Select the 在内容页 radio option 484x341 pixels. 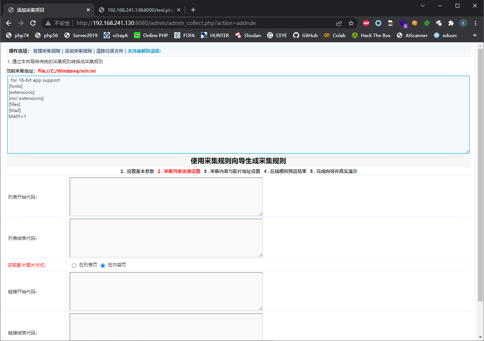pos(103,265)
